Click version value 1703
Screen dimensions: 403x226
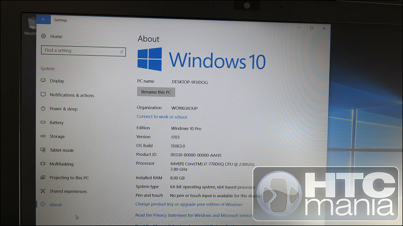175,137
